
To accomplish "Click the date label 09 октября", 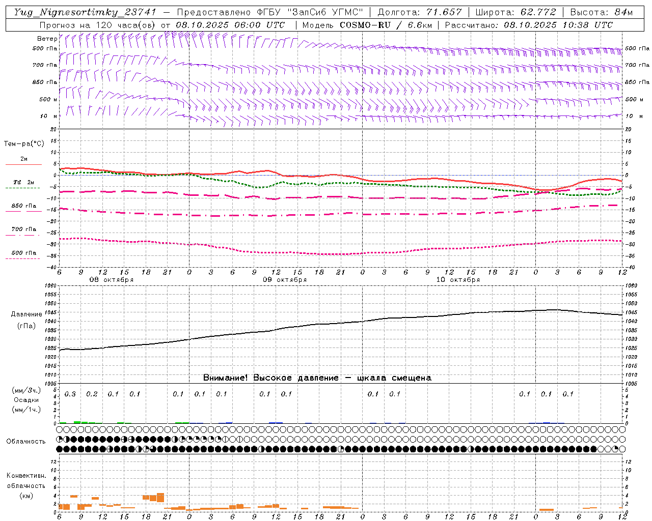I will tap(285, 280).
